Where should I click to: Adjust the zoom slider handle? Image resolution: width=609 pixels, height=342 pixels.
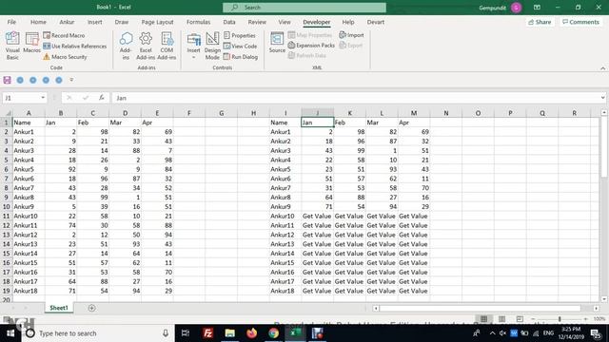click(x=560, y=319)
